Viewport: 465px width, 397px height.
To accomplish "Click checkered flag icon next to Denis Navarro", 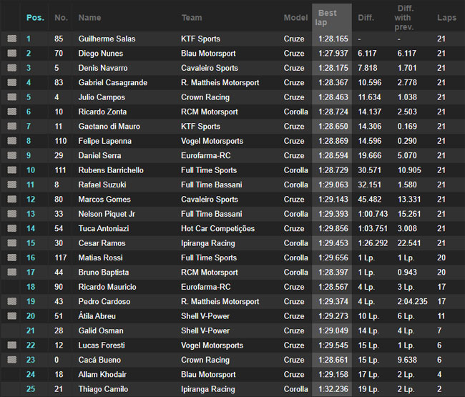I will coord(12,68).
